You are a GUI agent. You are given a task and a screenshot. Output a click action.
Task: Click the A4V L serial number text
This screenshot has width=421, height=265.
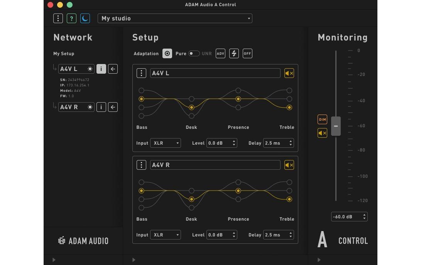pos(74,80)
